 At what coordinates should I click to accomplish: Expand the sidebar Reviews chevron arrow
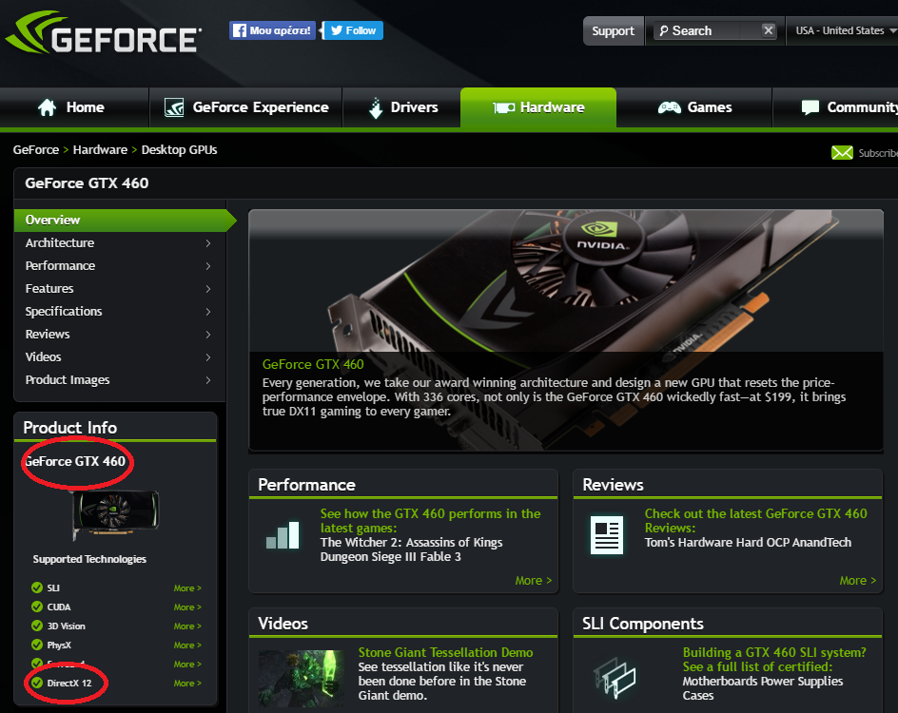208,335
